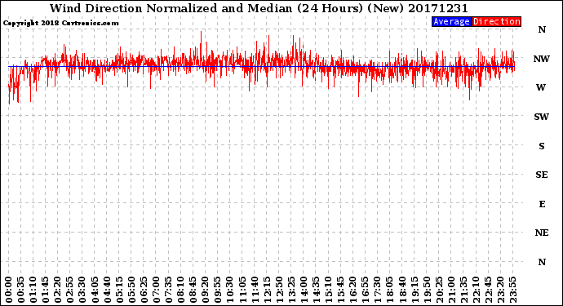Click the SW axis label
This screenshot has height=306, width=563.
click(541, 117)
